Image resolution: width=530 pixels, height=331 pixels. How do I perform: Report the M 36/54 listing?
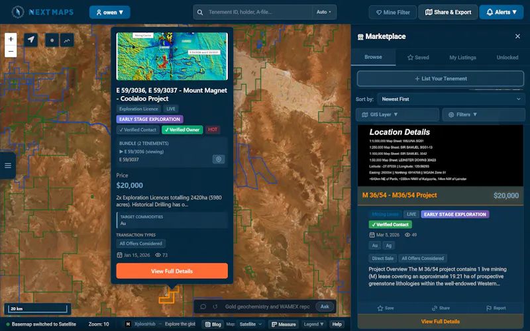(x=496, y=308)
